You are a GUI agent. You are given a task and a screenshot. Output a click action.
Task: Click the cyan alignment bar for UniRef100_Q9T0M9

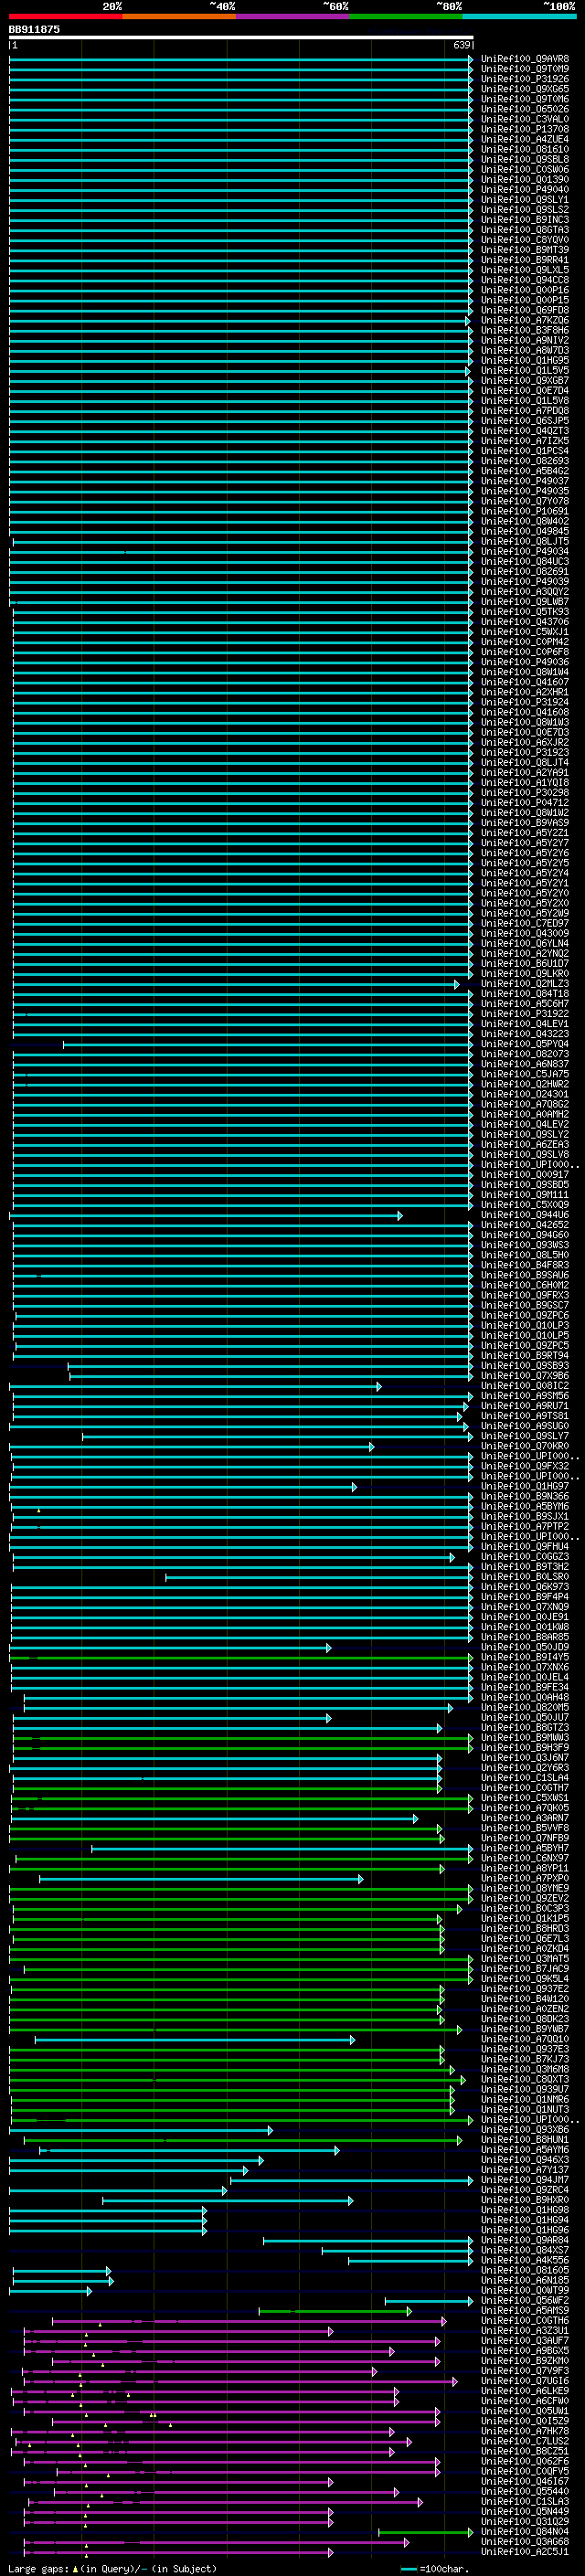[241, 69]
